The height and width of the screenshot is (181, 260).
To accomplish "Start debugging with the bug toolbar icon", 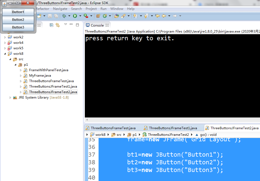I will (x=63, y=16).
